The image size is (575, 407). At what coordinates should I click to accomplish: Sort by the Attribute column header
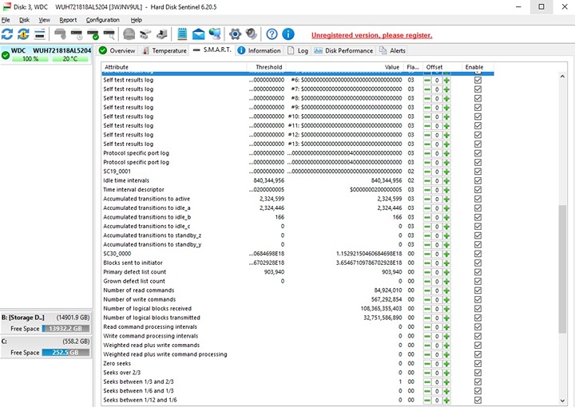[174, 67]
